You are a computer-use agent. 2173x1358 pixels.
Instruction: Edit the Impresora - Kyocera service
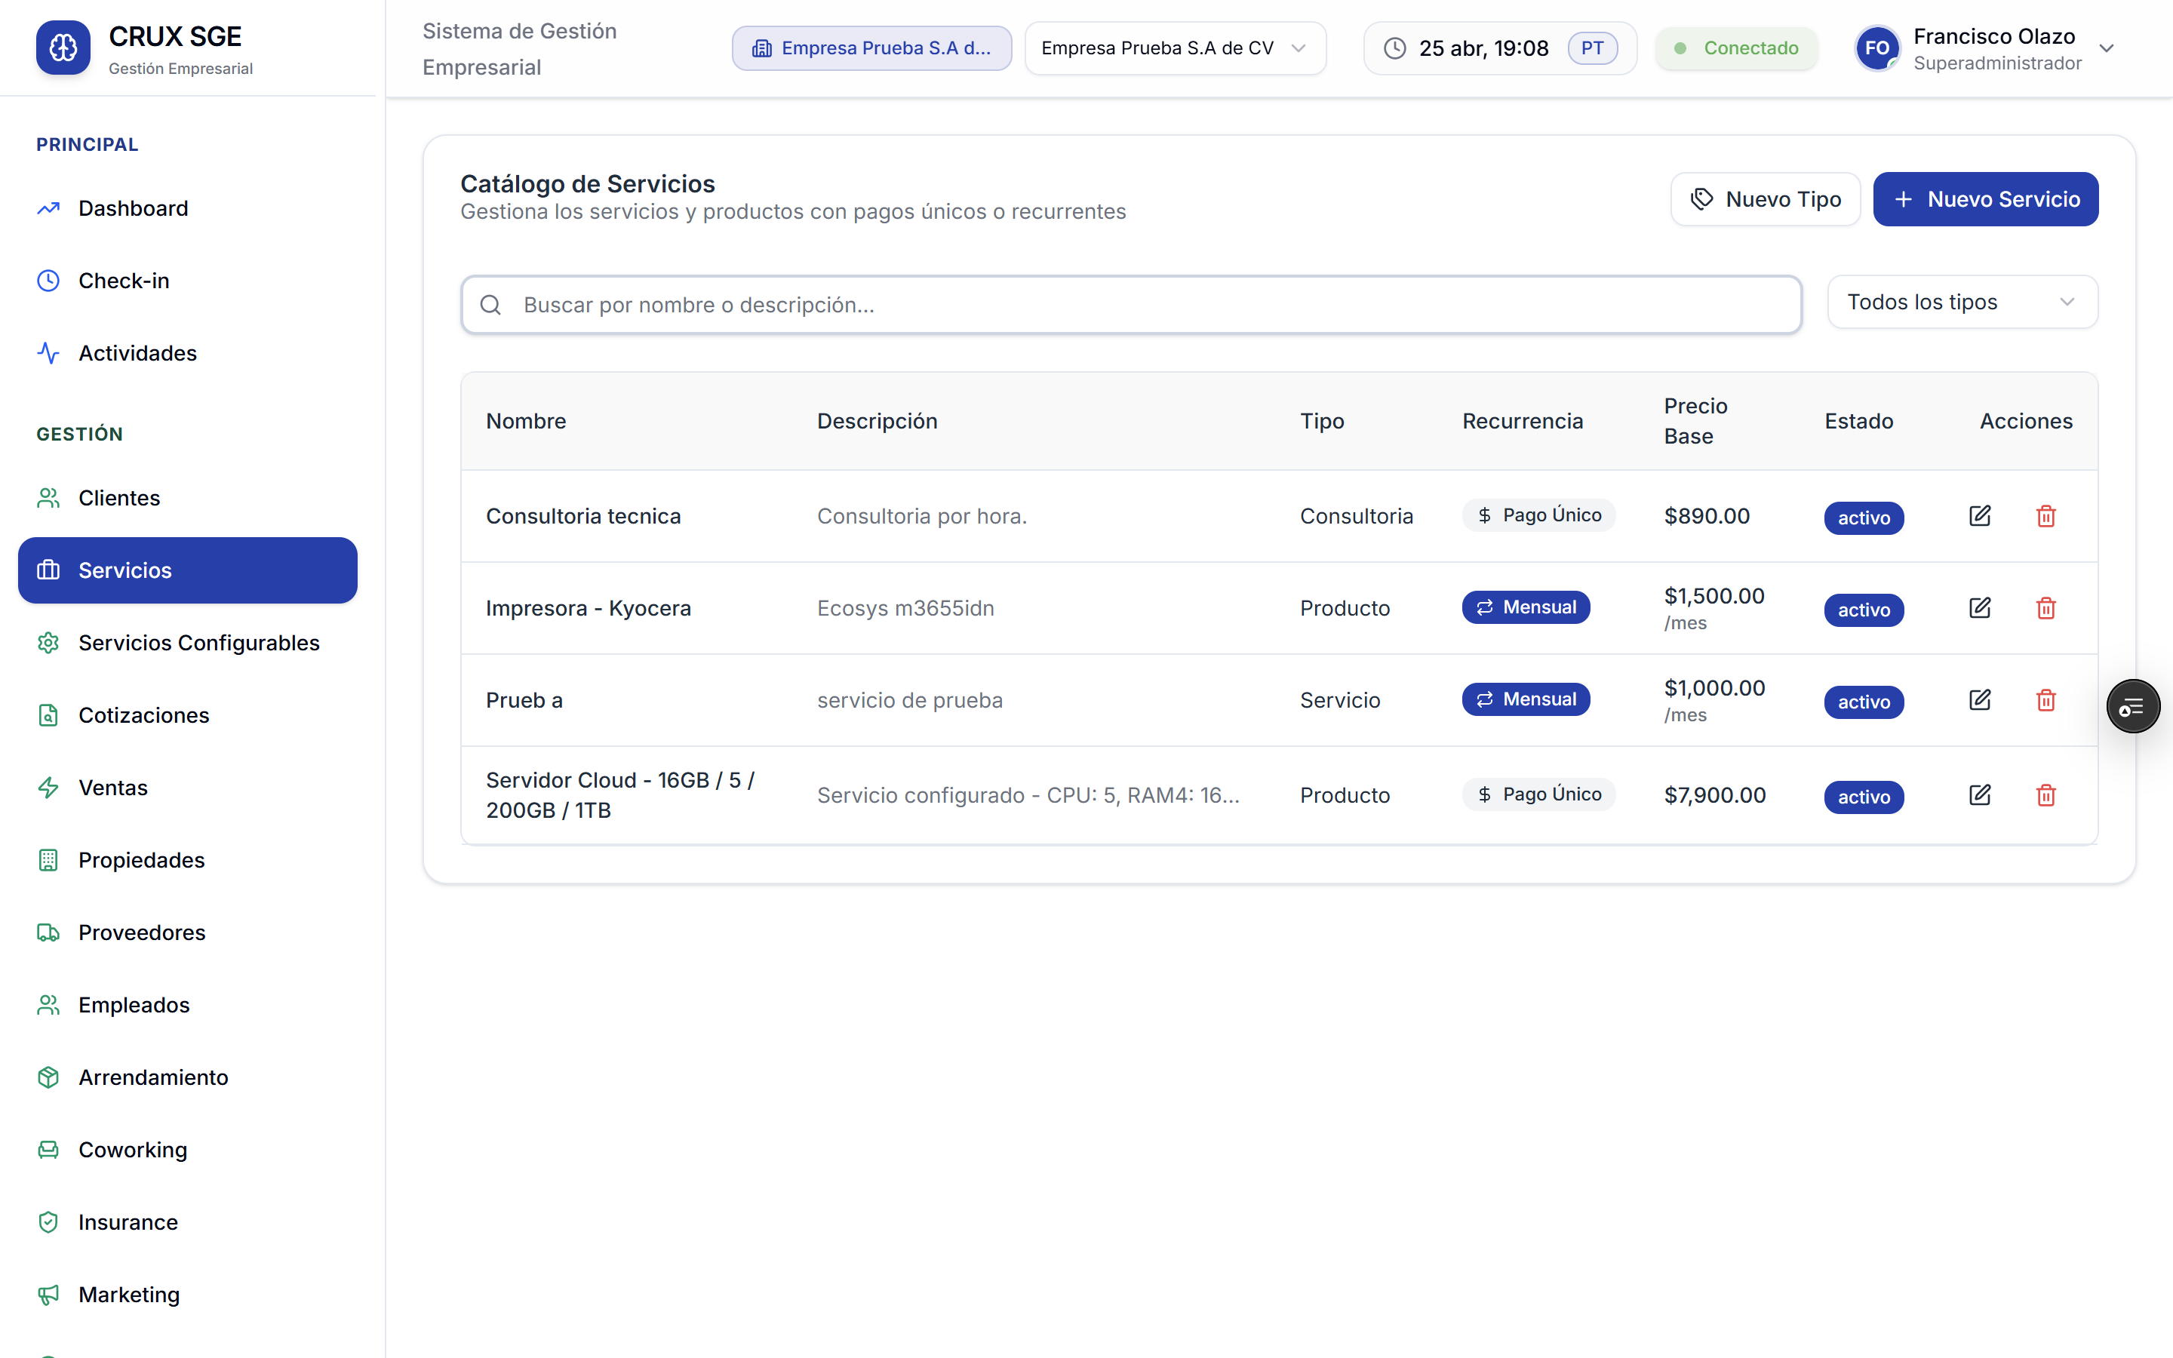click(x=1979, y=608)
